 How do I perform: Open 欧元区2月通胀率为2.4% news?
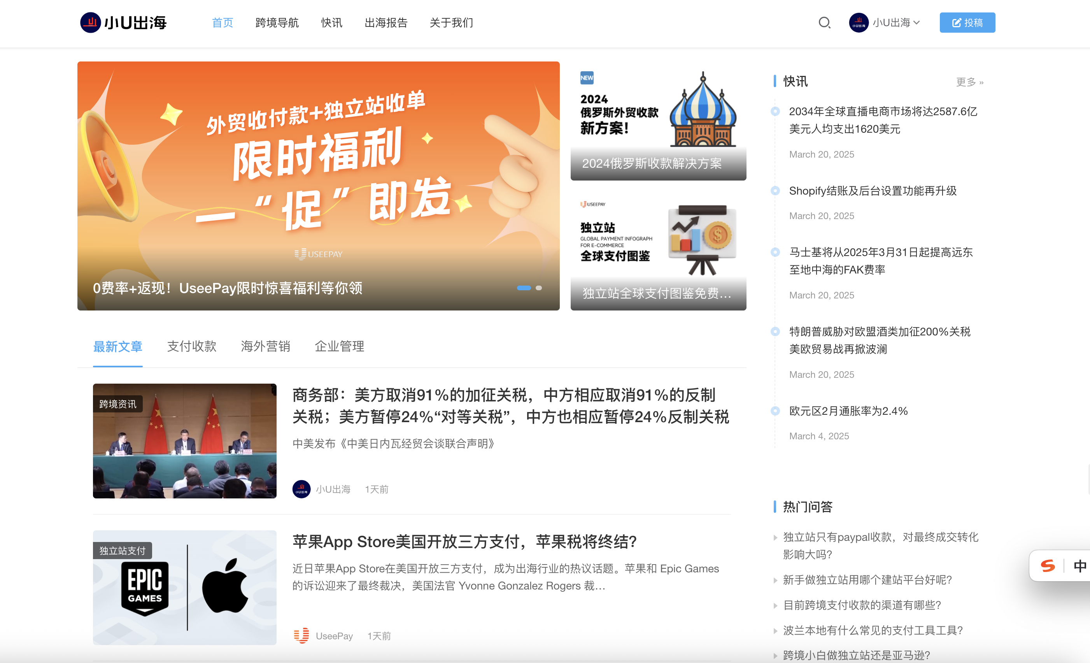click(x=848, y=411)
